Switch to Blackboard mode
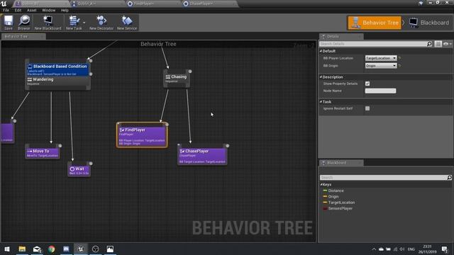 point(429,23)
